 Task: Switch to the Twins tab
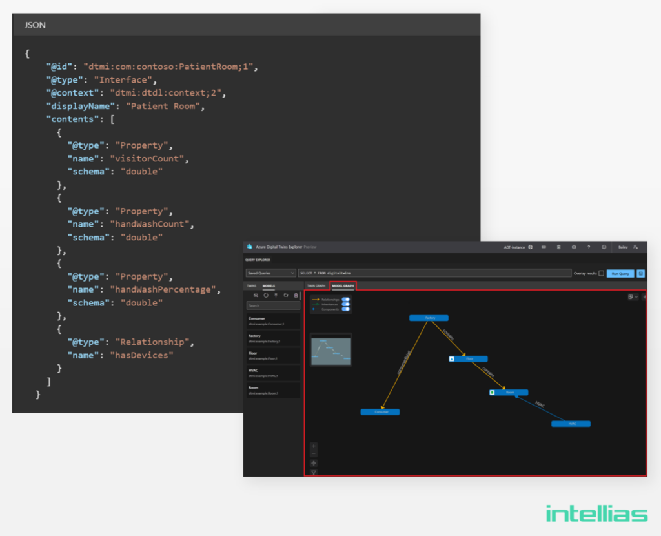click(x=252, y=285)
